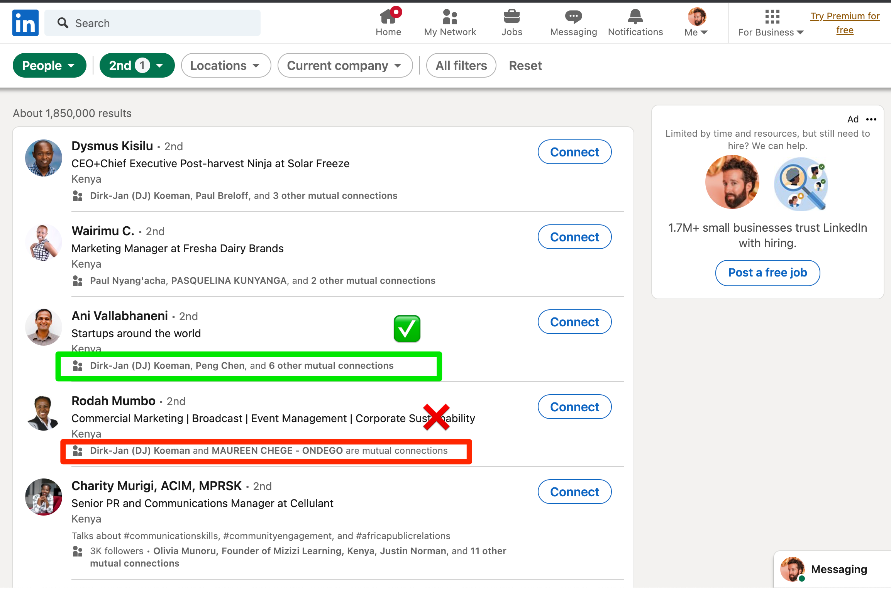
Task: Expand the Locations filter
Action: 226,65
